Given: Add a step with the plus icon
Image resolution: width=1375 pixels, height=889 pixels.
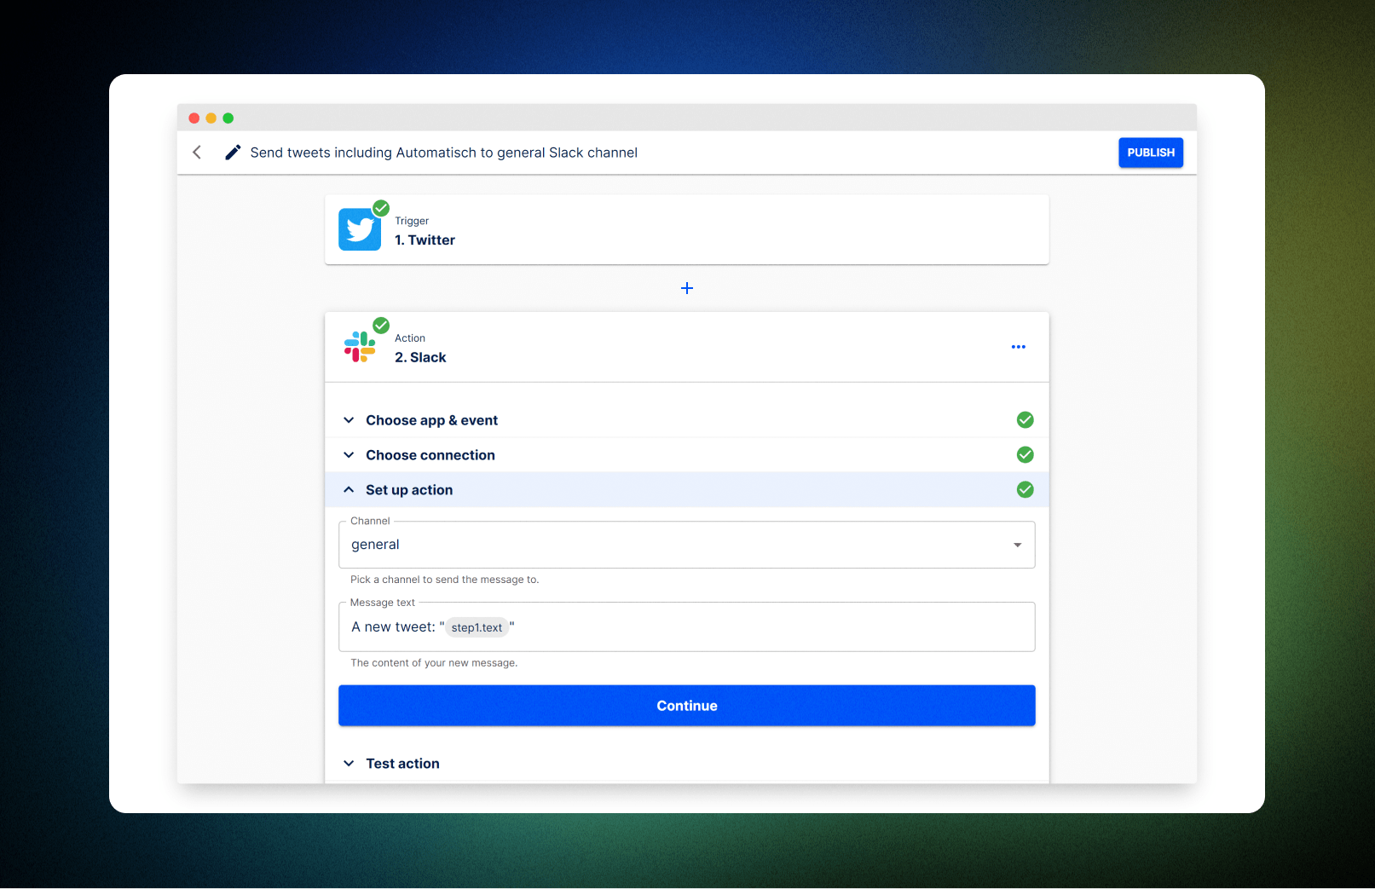Looking at the screenshot, I should pyautogui.click(x=687, y=288).
